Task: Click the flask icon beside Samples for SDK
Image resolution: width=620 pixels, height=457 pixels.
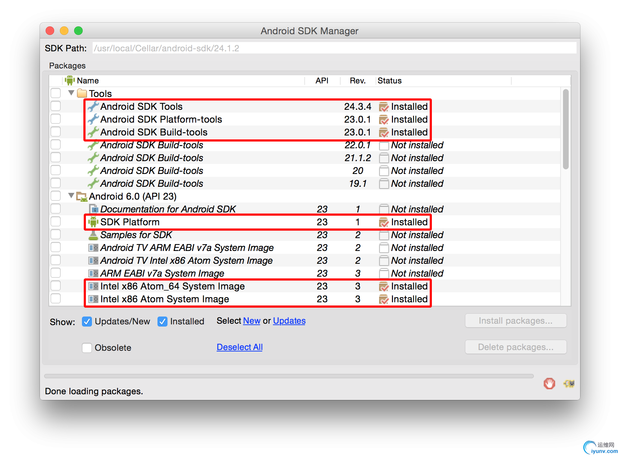Action: (93, 235)
